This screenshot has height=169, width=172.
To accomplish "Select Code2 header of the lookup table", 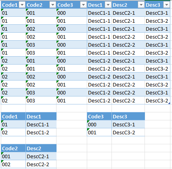I will (x=13, y=148).
